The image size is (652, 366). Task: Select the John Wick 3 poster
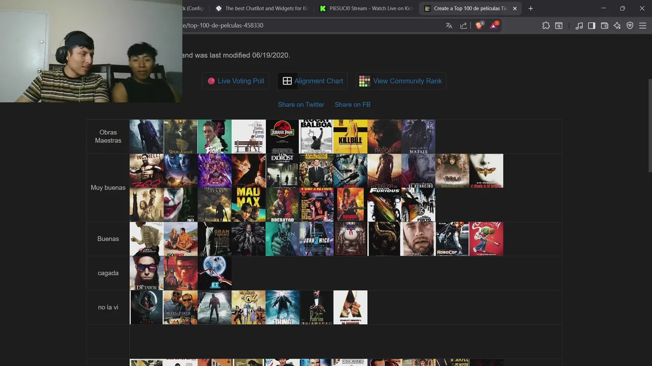[316, 238]
